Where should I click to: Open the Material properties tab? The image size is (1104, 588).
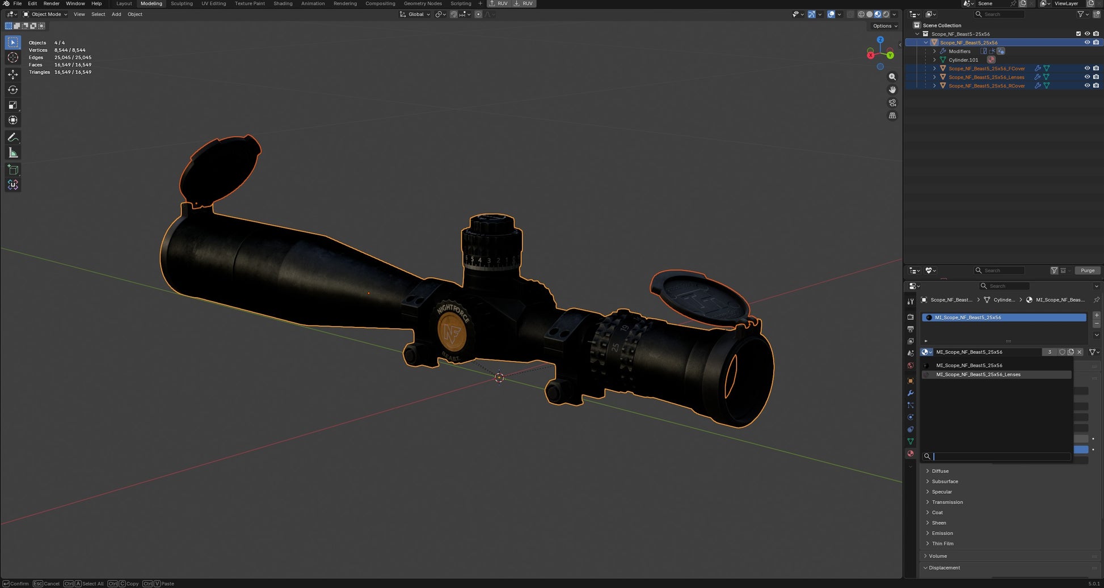point(911,454)
